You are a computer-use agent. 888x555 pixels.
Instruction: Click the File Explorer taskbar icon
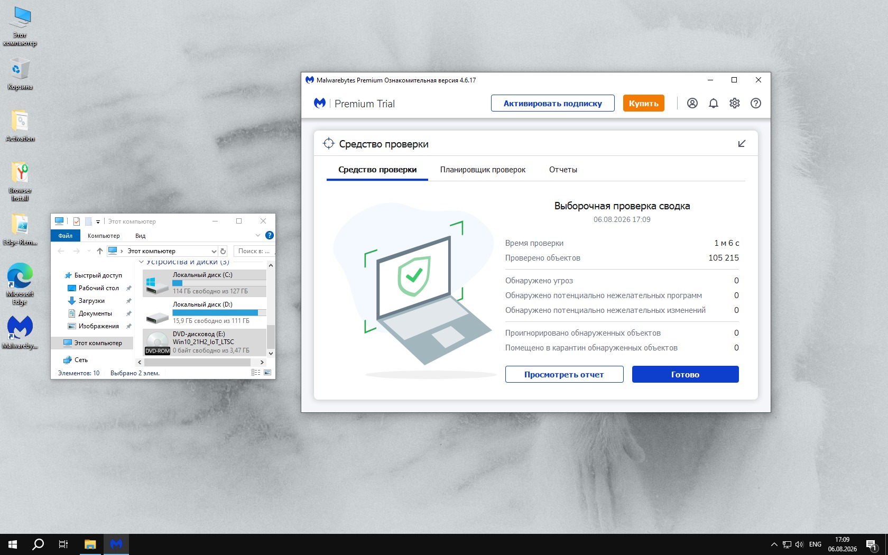point(90,544)
